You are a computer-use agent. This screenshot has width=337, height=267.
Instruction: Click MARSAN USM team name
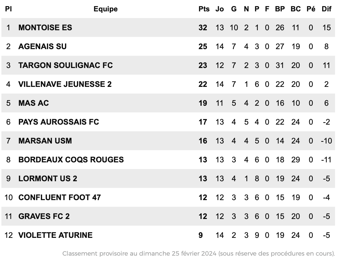pyautogui.click(x=45, y=141)
